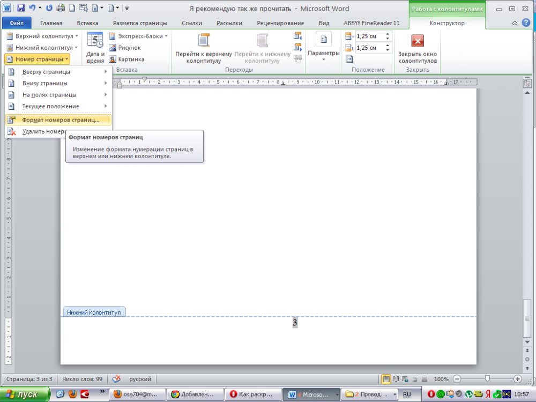Select Формат номеров страниц menu entry

(x=58, y=120)
